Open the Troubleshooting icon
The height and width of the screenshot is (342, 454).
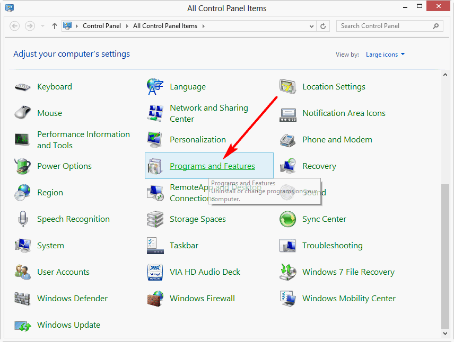pyautogui.click(x=288, y=246)
